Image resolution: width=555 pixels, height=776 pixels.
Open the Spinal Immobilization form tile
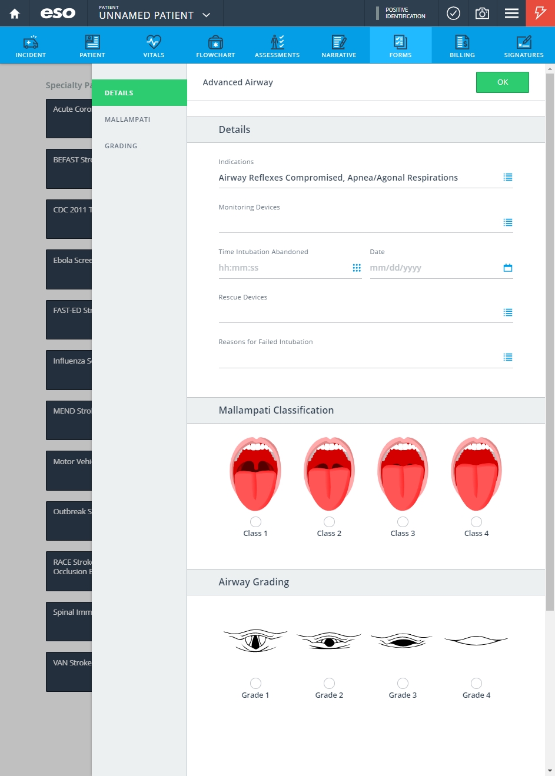point(69,621)
